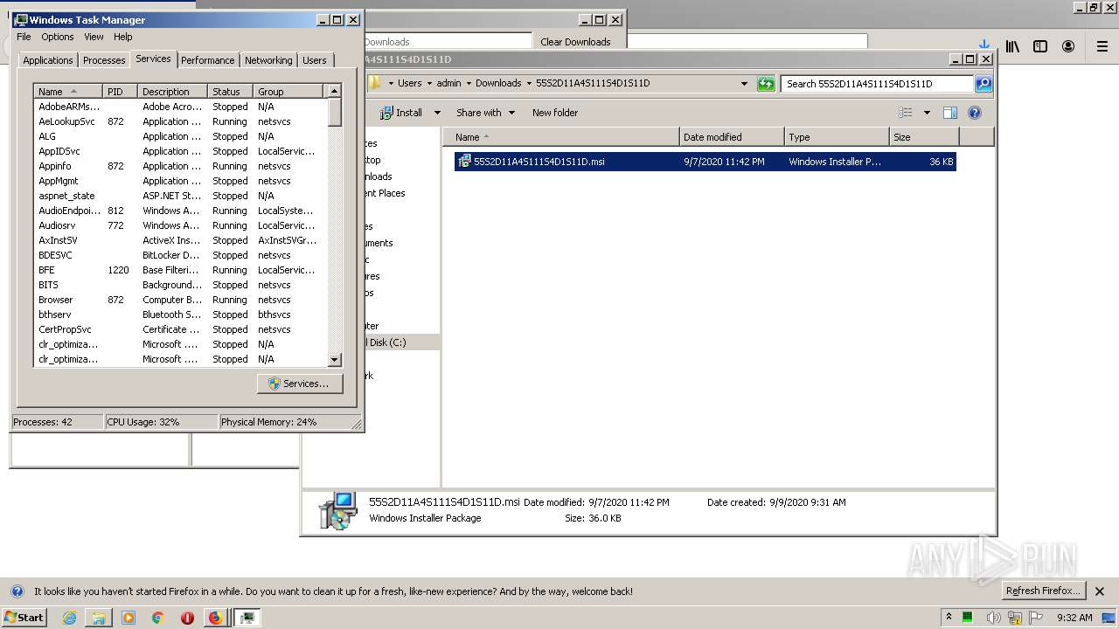Click the green CPU meter tray icon
This screenshot has height=629, width=1119.
(x=968, y=618)
